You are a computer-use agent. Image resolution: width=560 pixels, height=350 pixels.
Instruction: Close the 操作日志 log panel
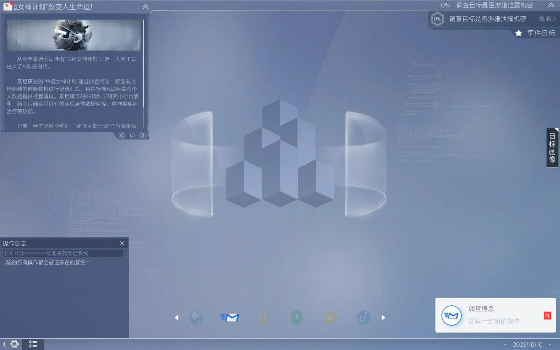(122, 243)
